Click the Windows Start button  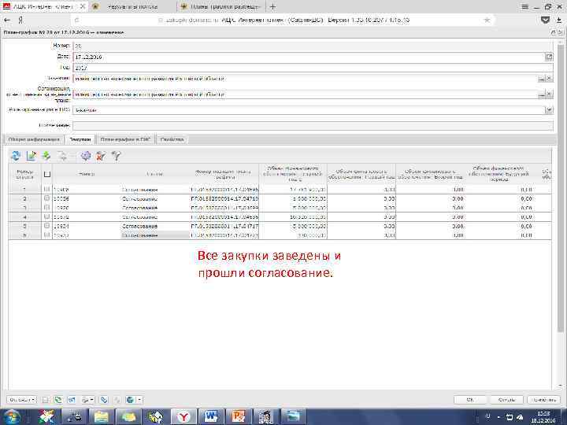point(12,416)
